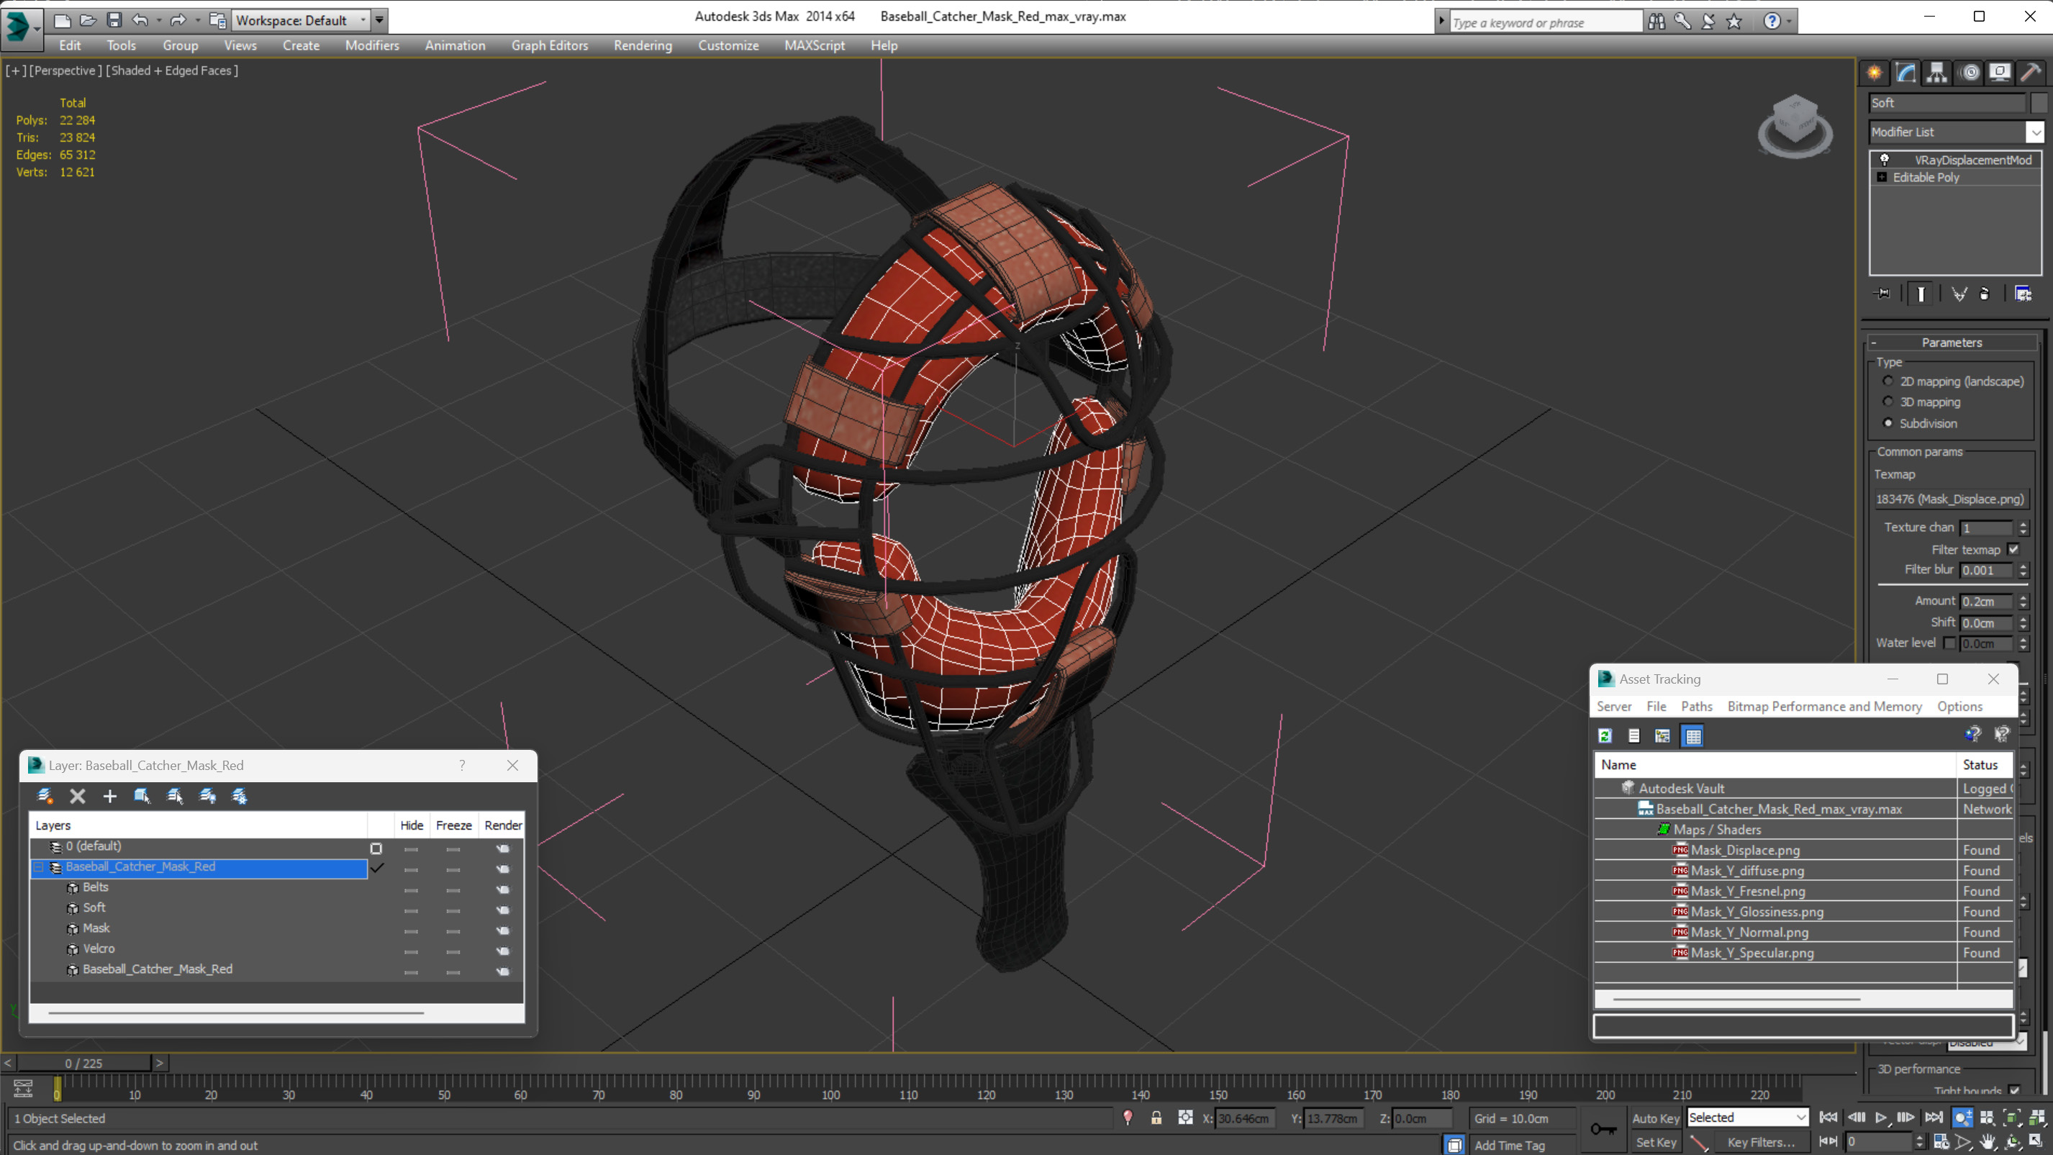Toggle the Filter texmap checkbox

click(x=2013, y=549)
